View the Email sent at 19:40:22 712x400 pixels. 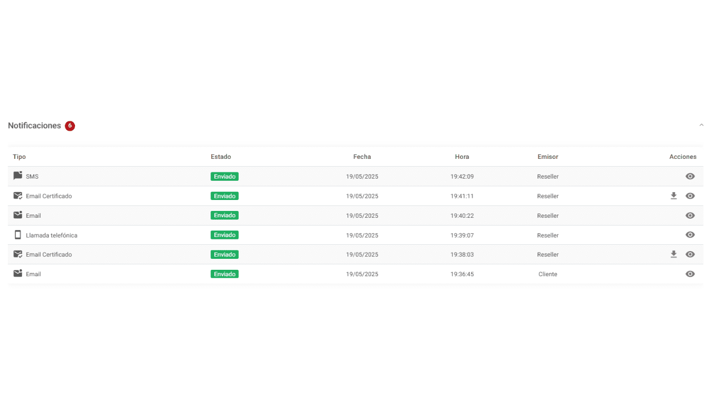(690, 216)
